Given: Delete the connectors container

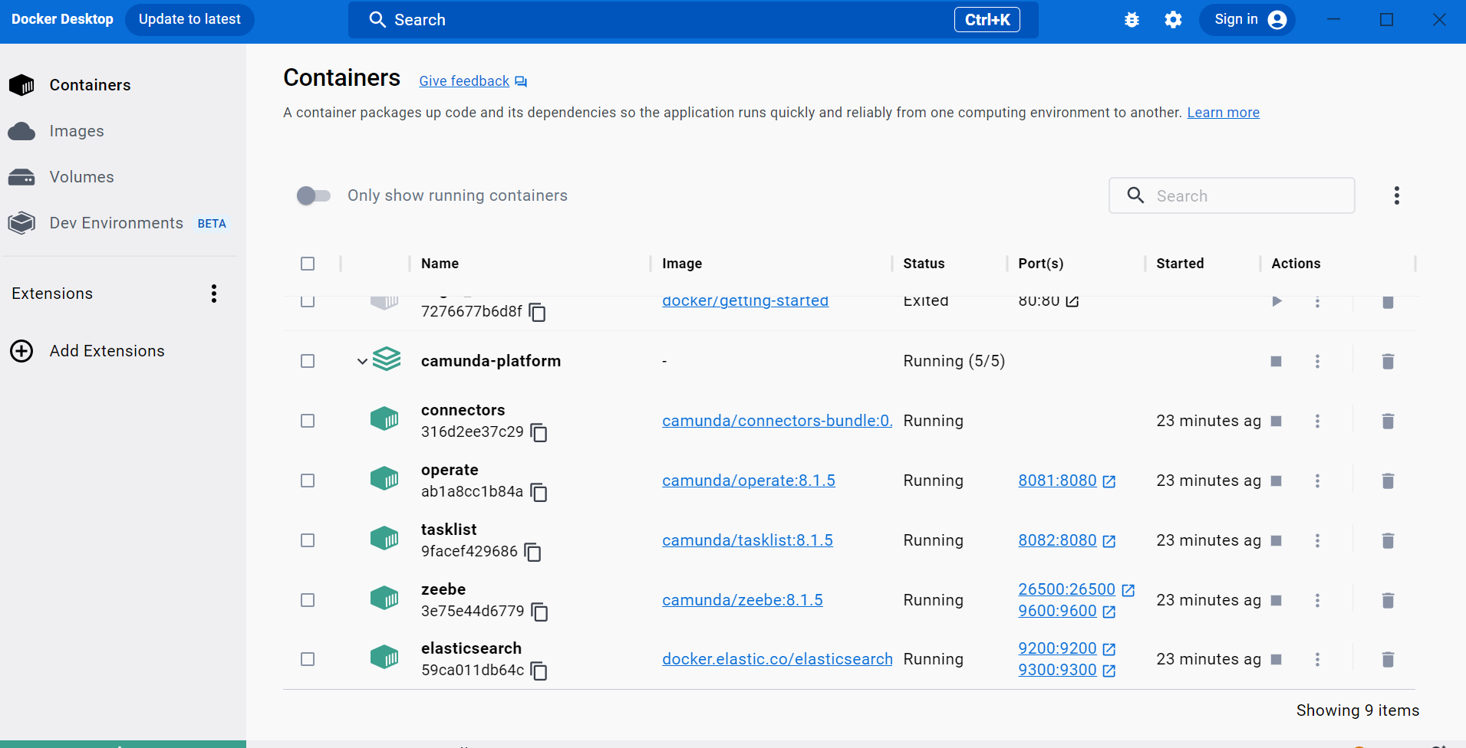Looking at the screenshot, I should pyautogui.click(x=1388, y=421).
